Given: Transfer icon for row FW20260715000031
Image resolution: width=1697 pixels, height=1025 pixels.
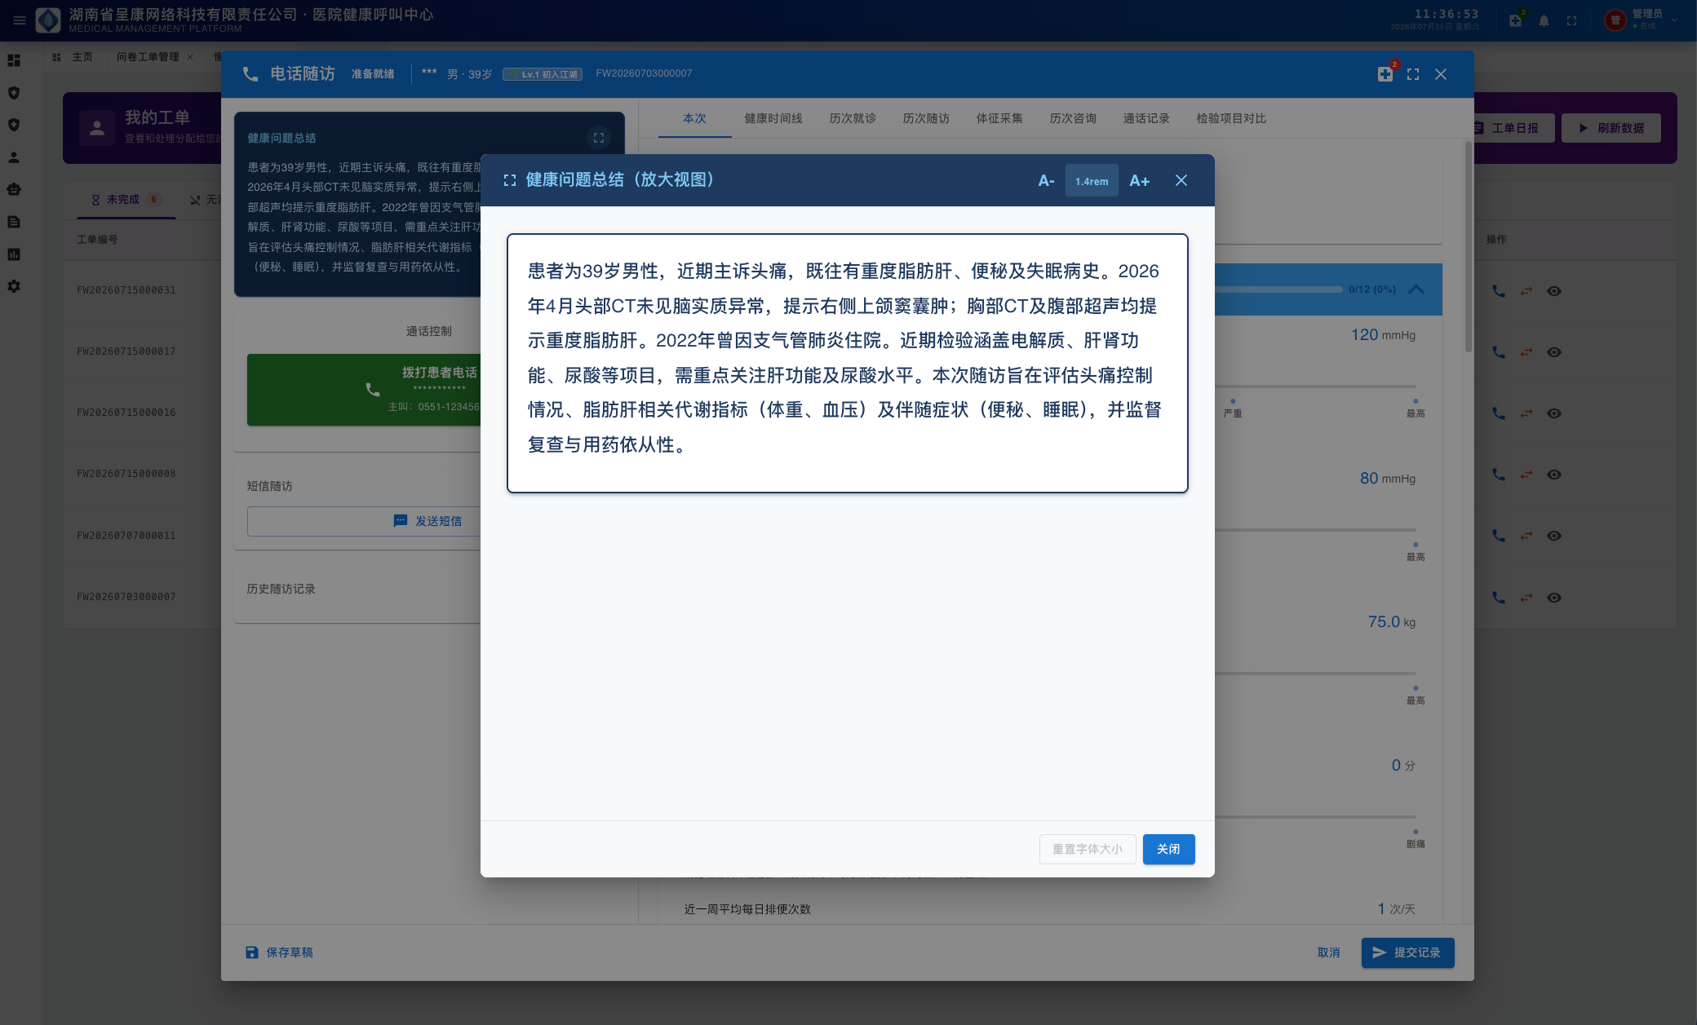Looking at the screenshot, I should 1526,291.
